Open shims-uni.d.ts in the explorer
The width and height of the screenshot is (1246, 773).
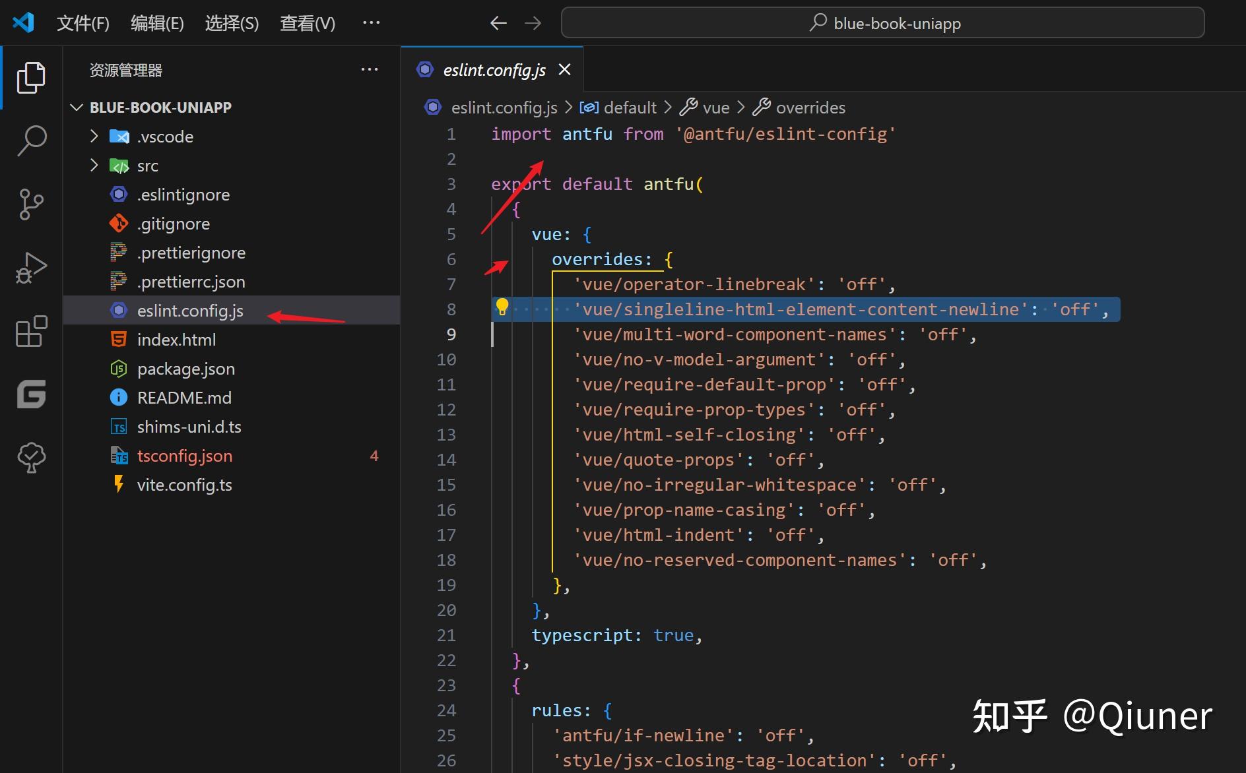pyautogui.click(x=232, y=427)
